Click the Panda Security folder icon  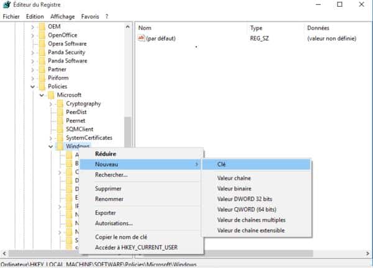pyautogui.click(x=42, y=53)
